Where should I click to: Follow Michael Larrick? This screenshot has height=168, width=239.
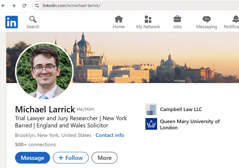pyautogui.click(x=71, y=158)
